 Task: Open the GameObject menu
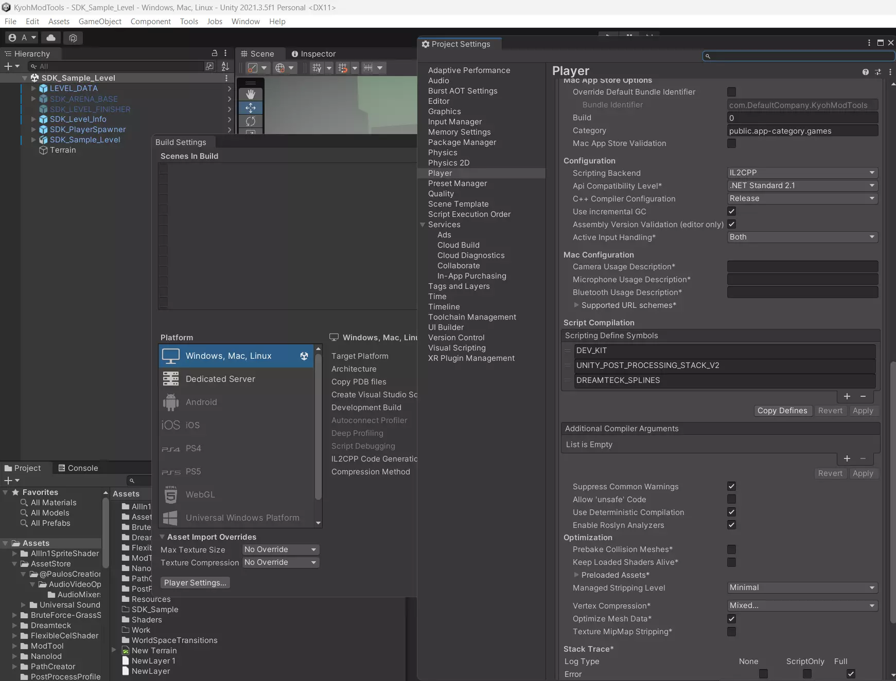tap(100, 21)
